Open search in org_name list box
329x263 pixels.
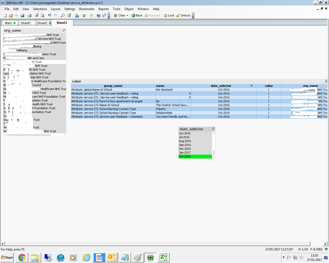pyautogui.click(x=64, y=30)
